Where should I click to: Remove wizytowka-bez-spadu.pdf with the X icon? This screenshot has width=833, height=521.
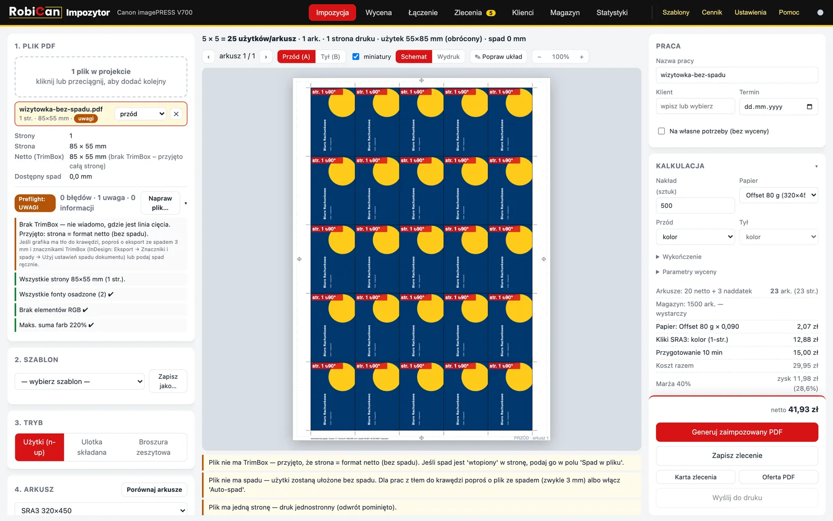pyautogui.click(x=176, y=114)
